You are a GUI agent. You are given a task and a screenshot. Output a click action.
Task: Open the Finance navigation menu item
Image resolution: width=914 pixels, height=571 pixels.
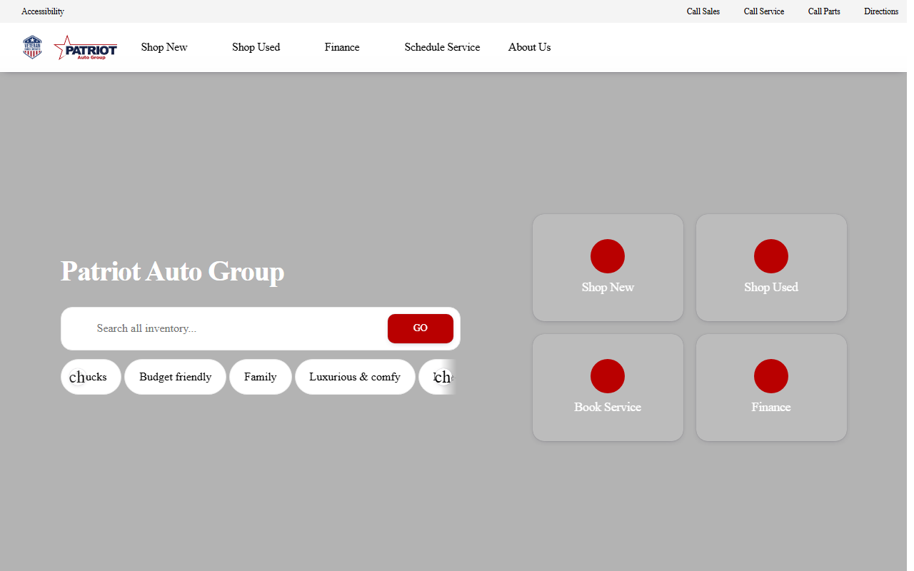pyautogui.click(x=342, y=47)
